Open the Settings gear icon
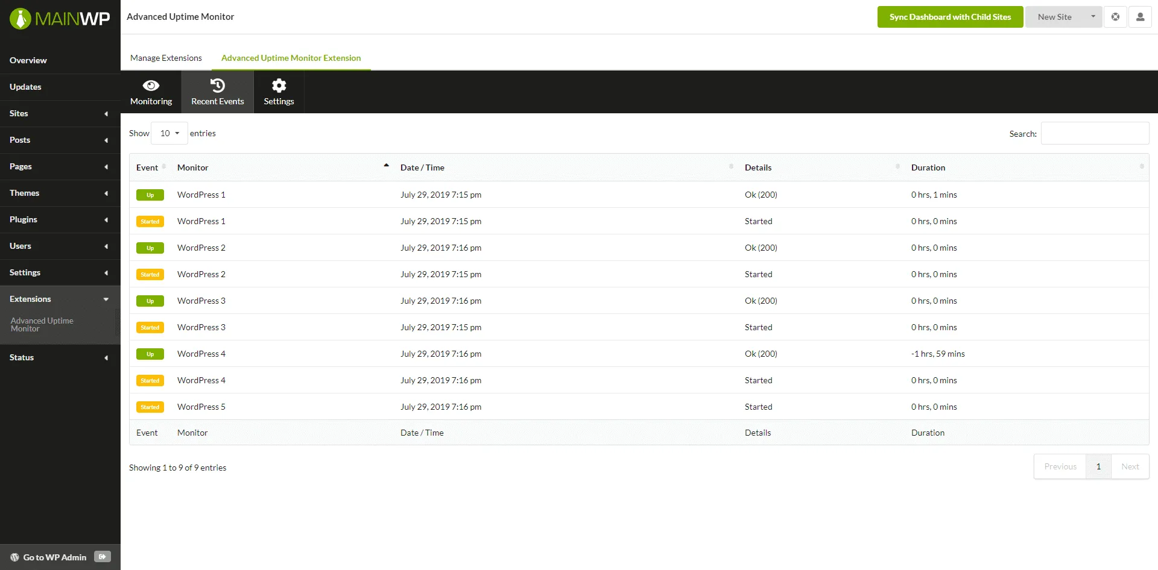This screenshot has height=570, width=1158. (x=278, y=85)
